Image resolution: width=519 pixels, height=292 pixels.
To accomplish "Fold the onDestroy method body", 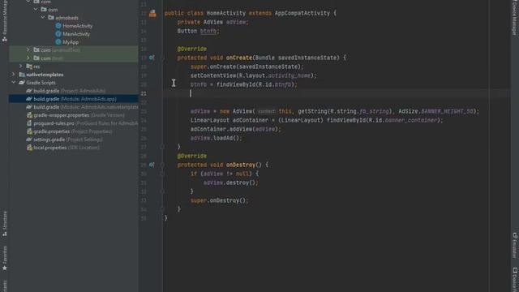I will click(162, 165).
